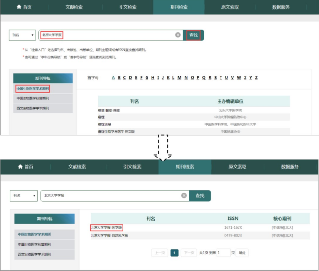Image resolution: width=319 pixels, height=271 pixels.
Task: Open journal 癌症生物学与医学 英文版
Action: (x=116, y=132)
